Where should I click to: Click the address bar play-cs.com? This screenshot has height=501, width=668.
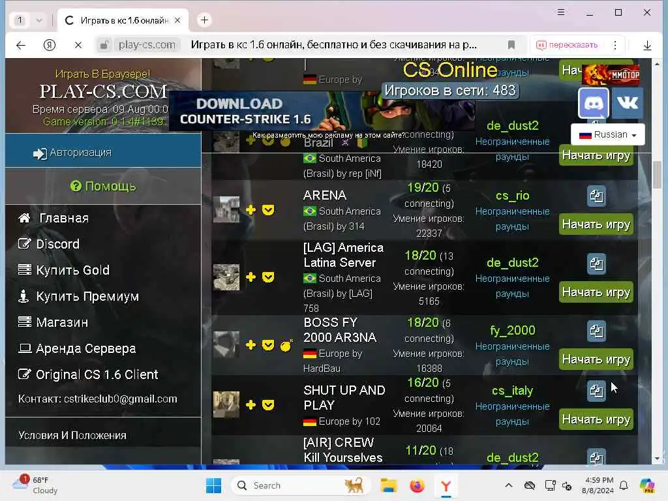147,45
